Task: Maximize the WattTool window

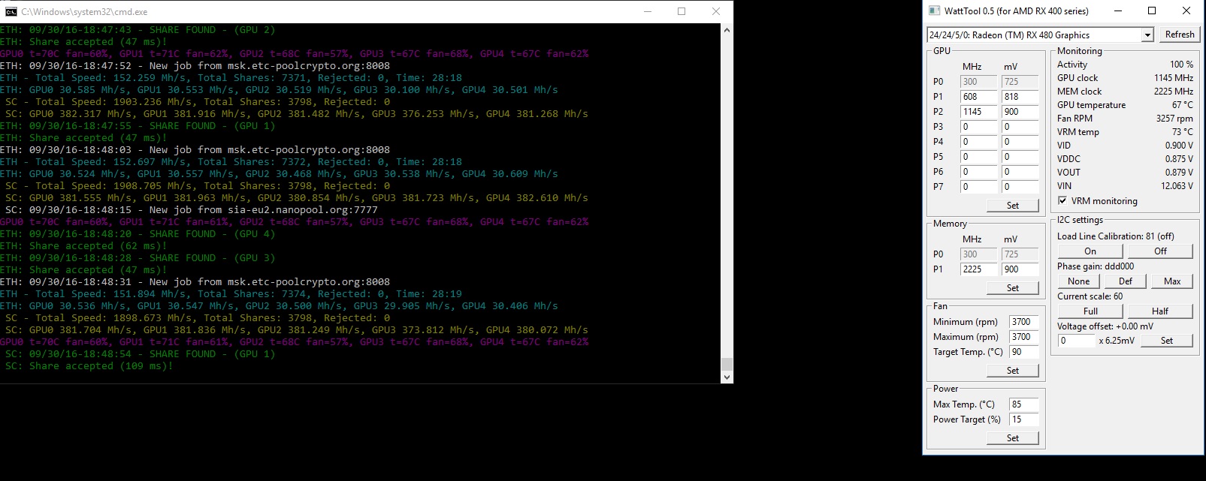Action: [1152, 11]
